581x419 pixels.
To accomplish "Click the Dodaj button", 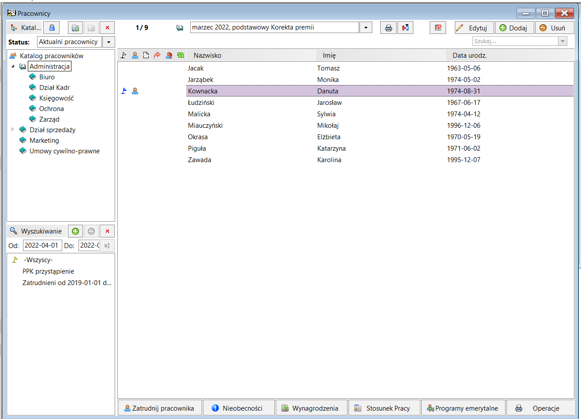I will tap(514, 28).
